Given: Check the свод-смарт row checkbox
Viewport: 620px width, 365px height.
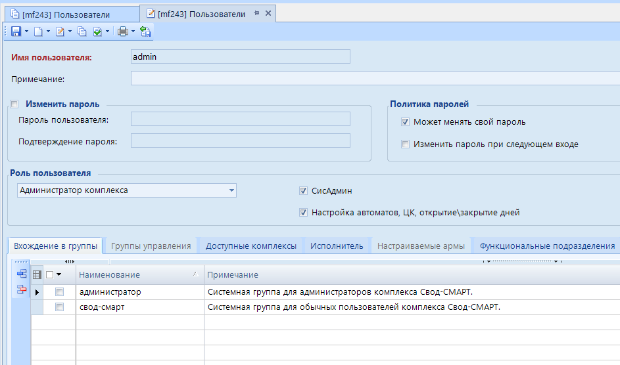Looking at the screenshot, I should pos(59,307).
